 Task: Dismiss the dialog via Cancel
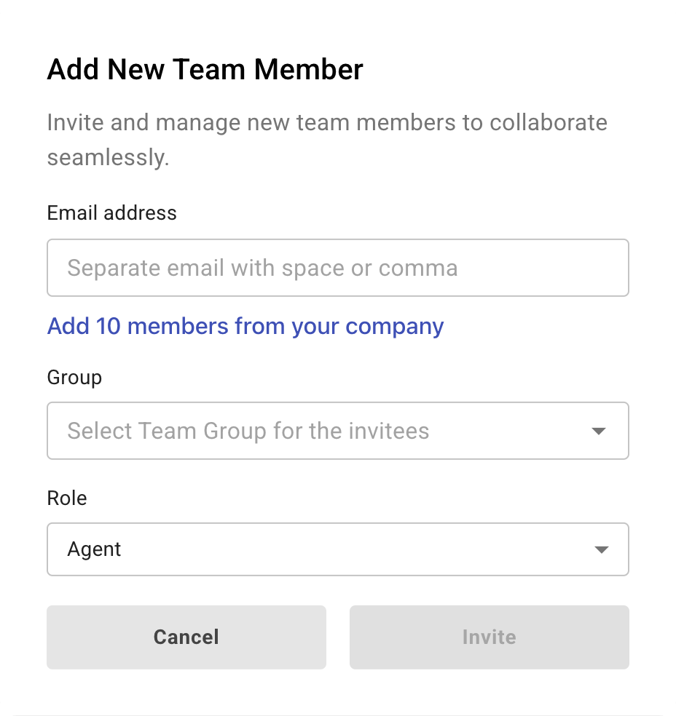[186, 637]
